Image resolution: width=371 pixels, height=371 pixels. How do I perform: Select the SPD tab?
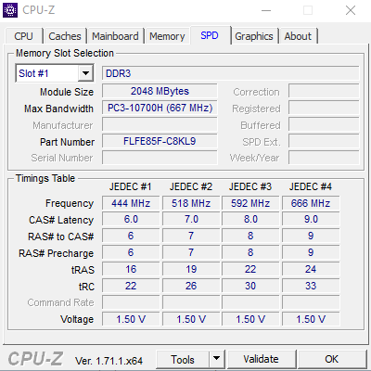(210, 35)
